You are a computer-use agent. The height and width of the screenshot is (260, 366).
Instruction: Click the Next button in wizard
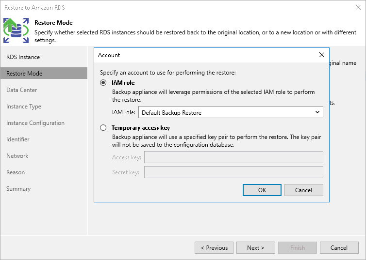point(255,247)
